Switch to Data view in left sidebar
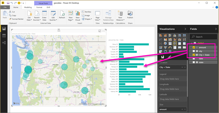219x113 pixels. (4, 36)
